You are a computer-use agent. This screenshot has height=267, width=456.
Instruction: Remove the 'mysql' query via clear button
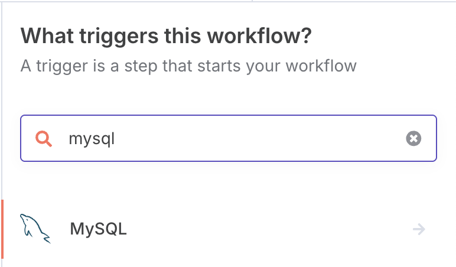413,138
